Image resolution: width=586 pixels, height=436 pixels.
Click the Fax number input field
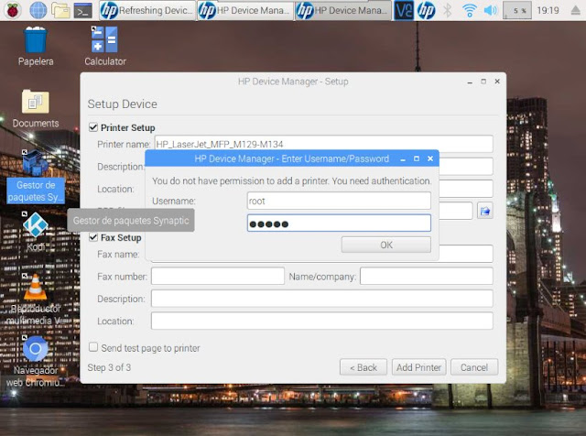pyautogui.click(x=218, y=276)
